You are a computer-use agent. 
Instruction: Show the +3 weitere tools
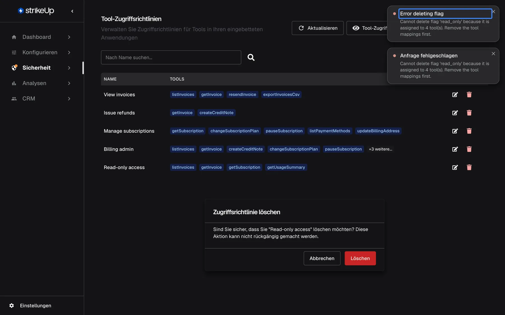point(380,149)
